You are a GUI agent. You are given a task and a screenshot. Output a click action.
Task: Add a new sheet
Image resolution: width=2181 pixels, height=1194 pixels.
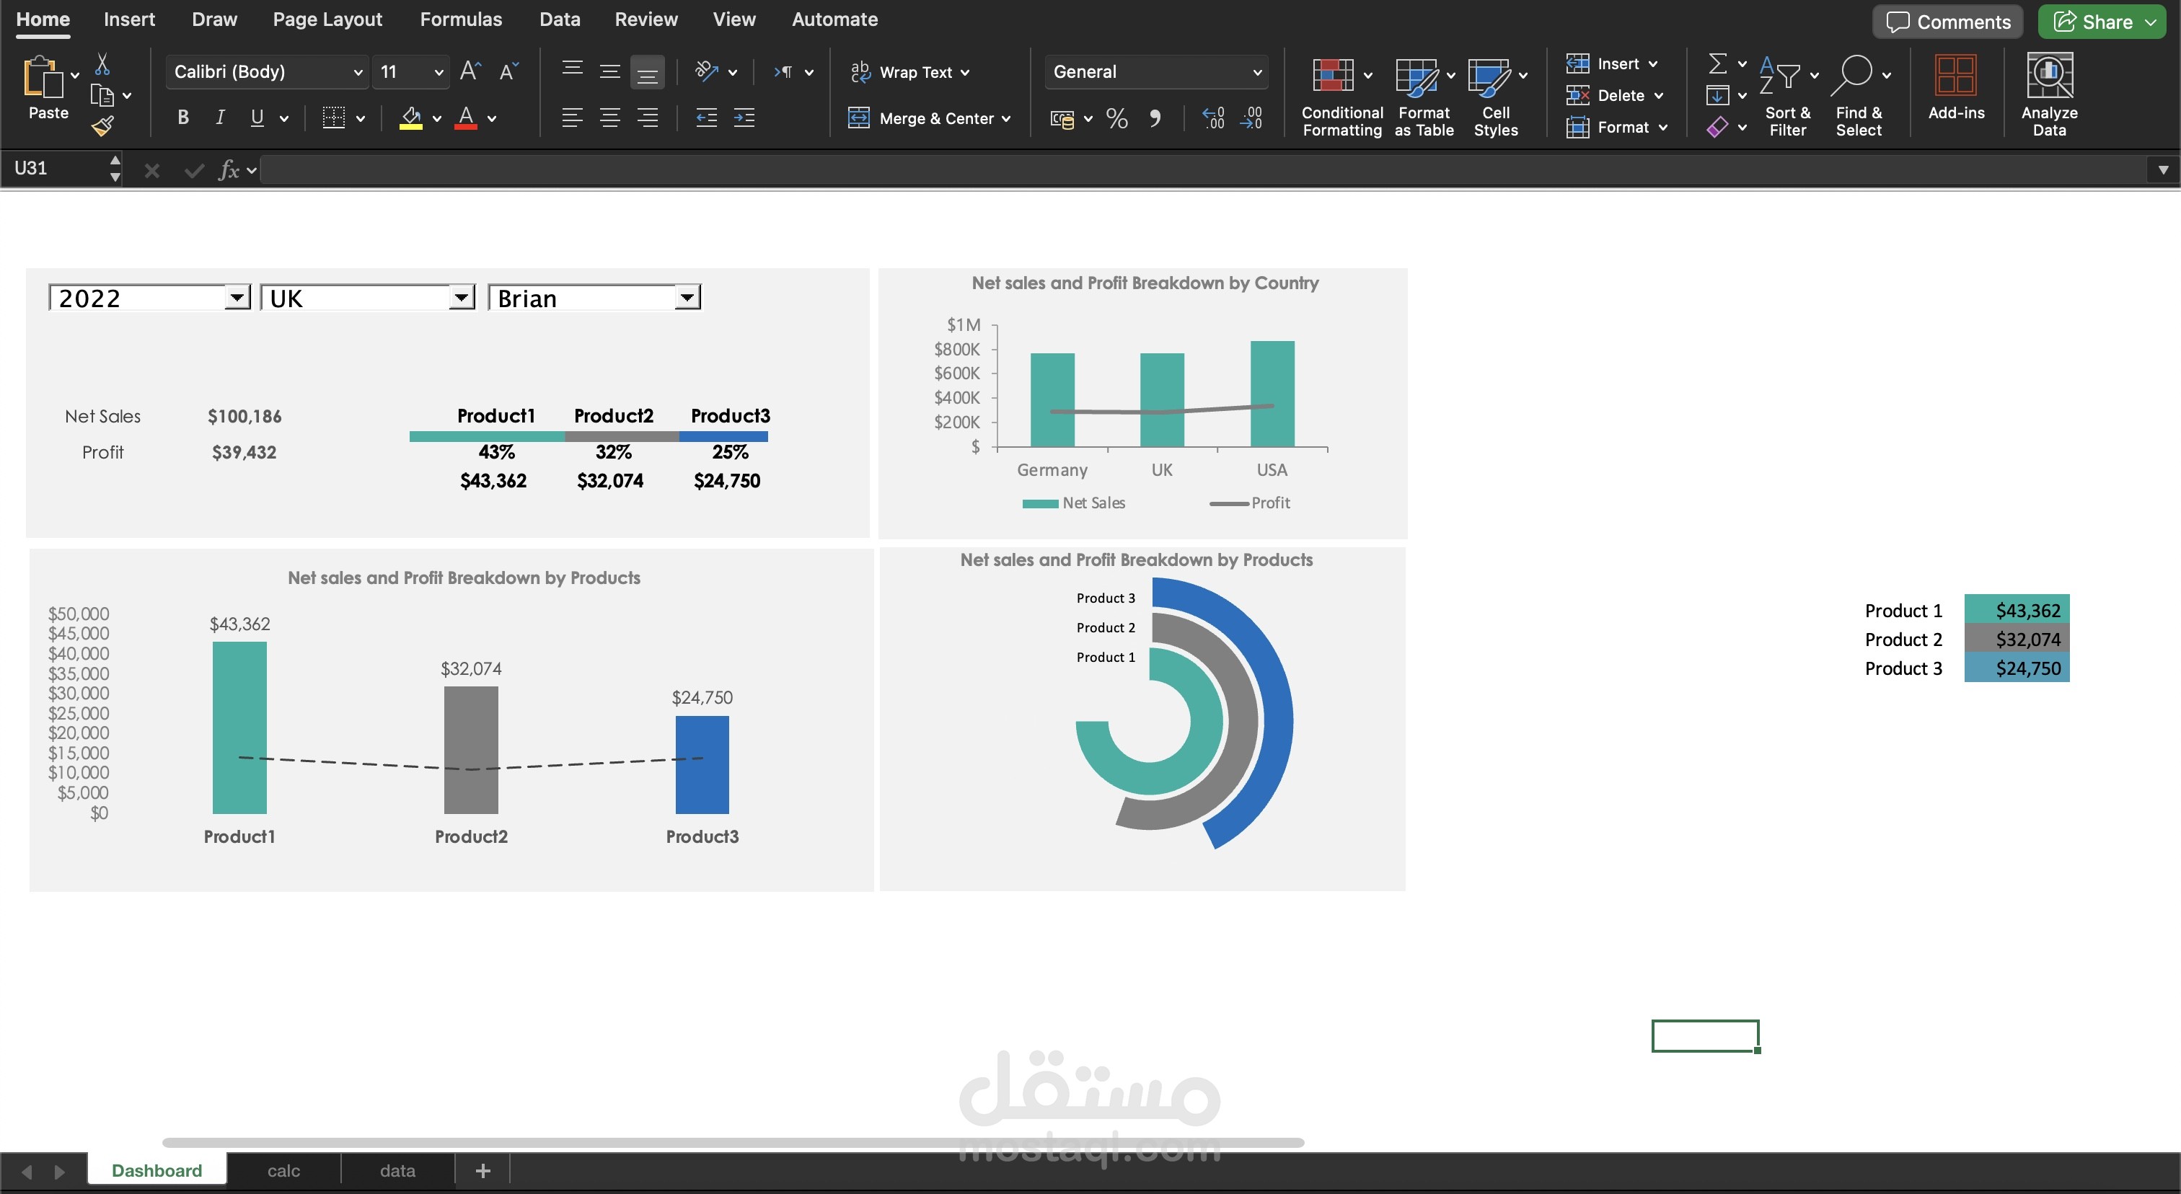[x=483, y=1171]
